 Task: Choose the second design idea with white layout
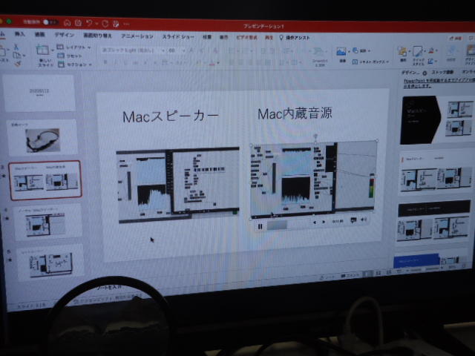[x=436, y=173]
